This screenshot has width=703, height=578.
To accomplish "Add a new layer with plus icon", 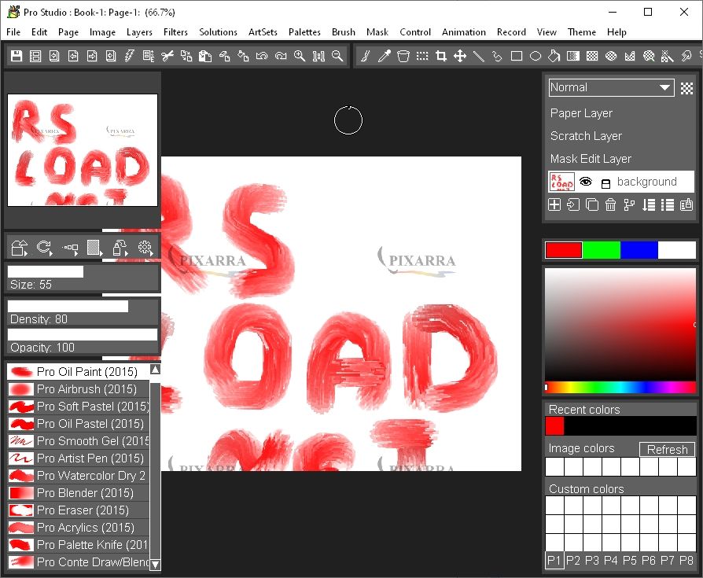I will click(554, 205).
